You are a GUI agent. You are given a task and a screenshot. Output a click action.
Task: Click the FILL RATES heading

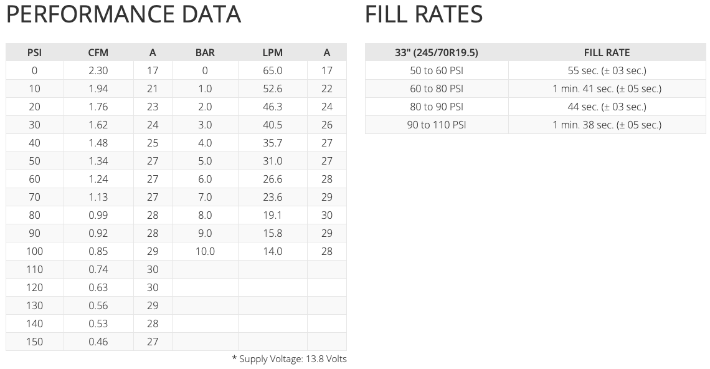pyautogui.click(x=424, y=15)
